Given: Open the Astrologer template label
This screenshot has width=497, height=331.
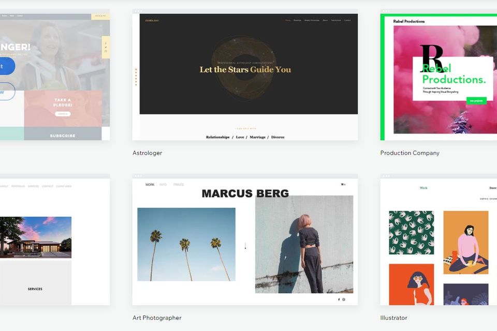Looking at the screenshot, I should [x=148, y=153].
